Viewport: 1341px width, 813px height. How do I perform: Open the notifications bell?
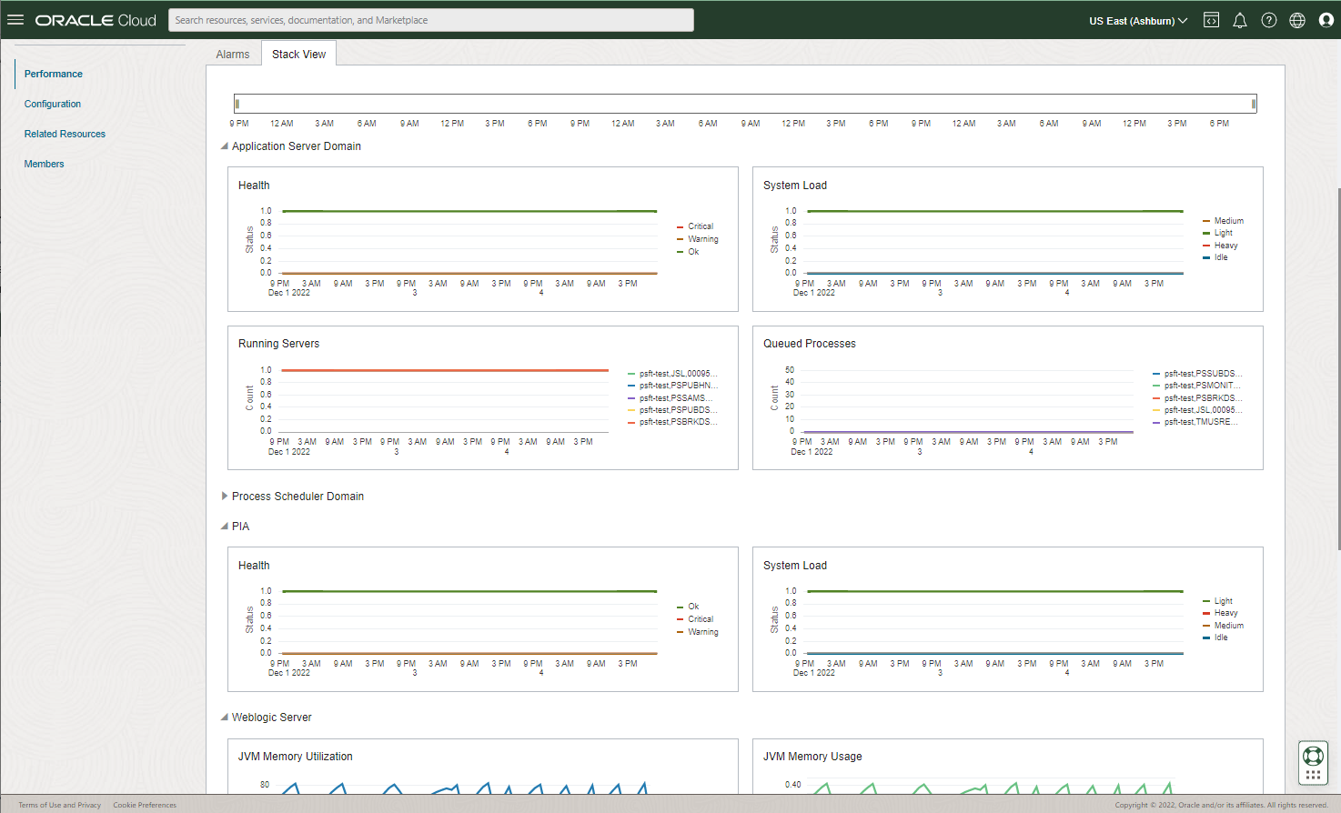[x=1240, y=19]
